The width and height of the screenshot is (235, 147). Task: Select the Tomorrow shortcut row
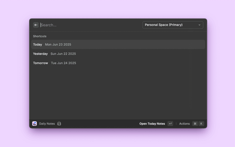coord(117,63)
